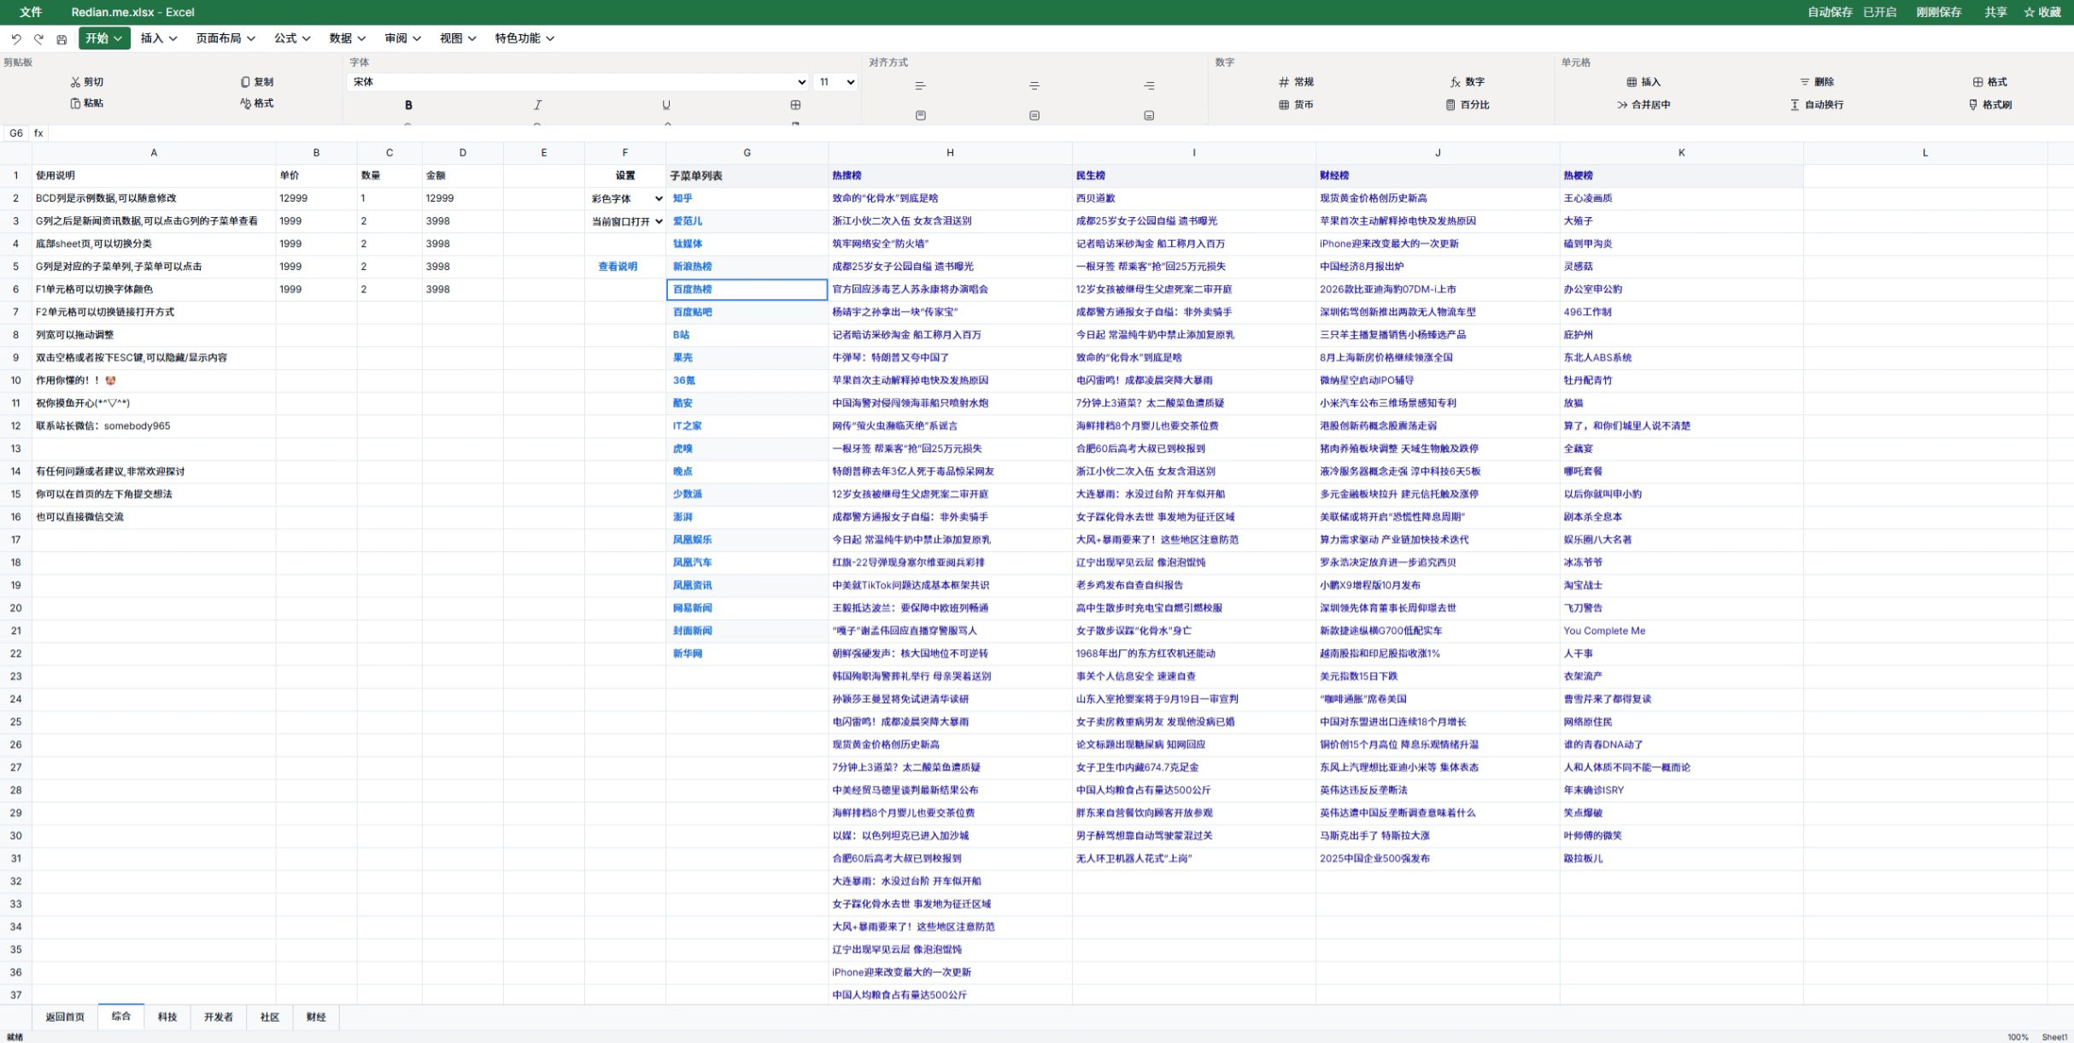
Task: Click the formula bar input field
Action: (1025, 133)
